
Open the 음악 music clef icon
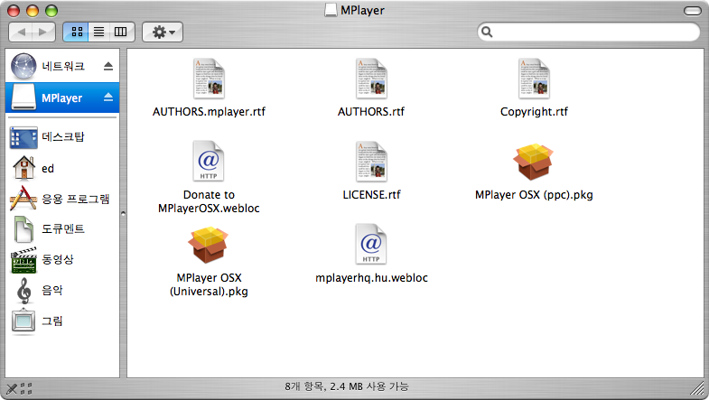tap(24, 290)
